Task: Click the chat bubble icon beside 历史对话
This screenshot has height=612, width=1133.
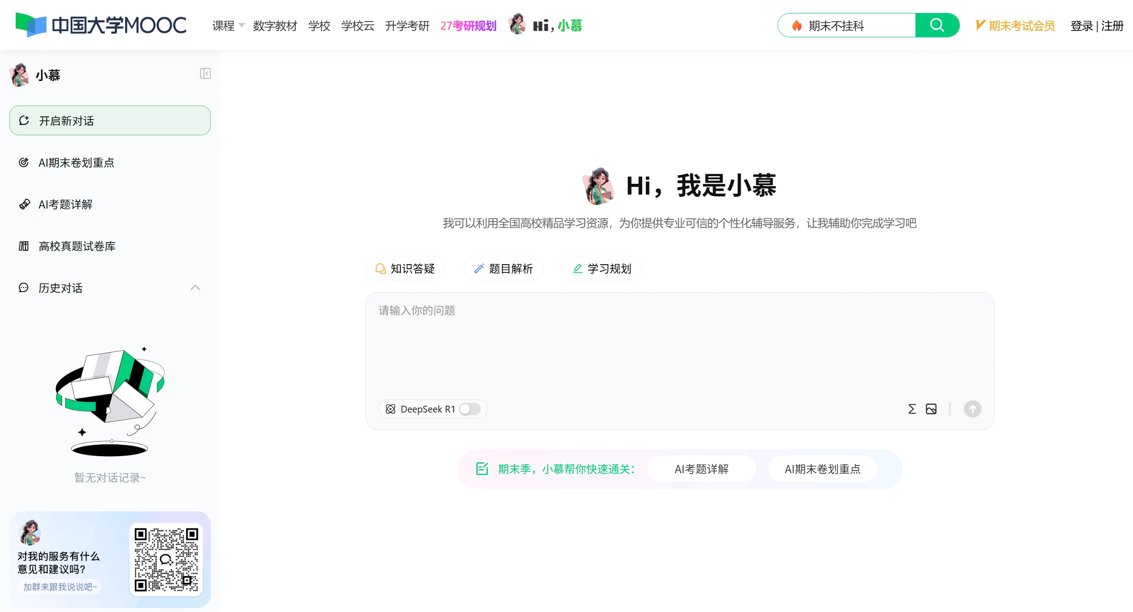Action: click(24, 288)
